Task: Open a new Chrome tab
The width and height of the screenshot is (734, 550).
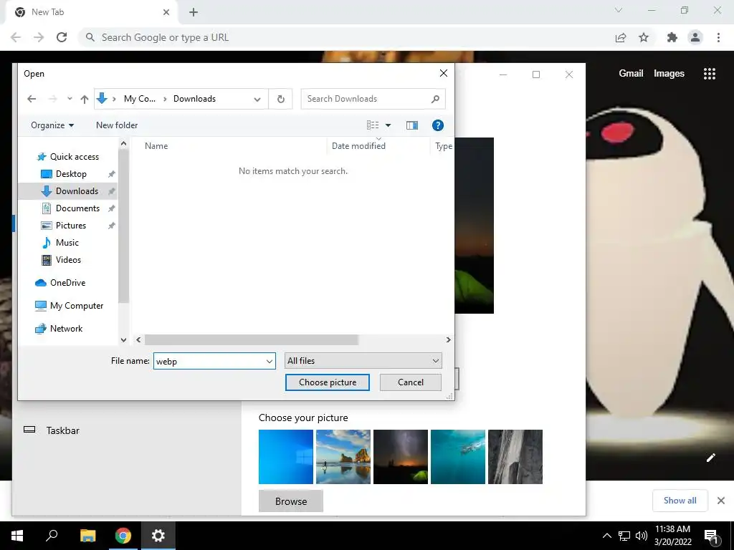Action: tap(194, 12)
